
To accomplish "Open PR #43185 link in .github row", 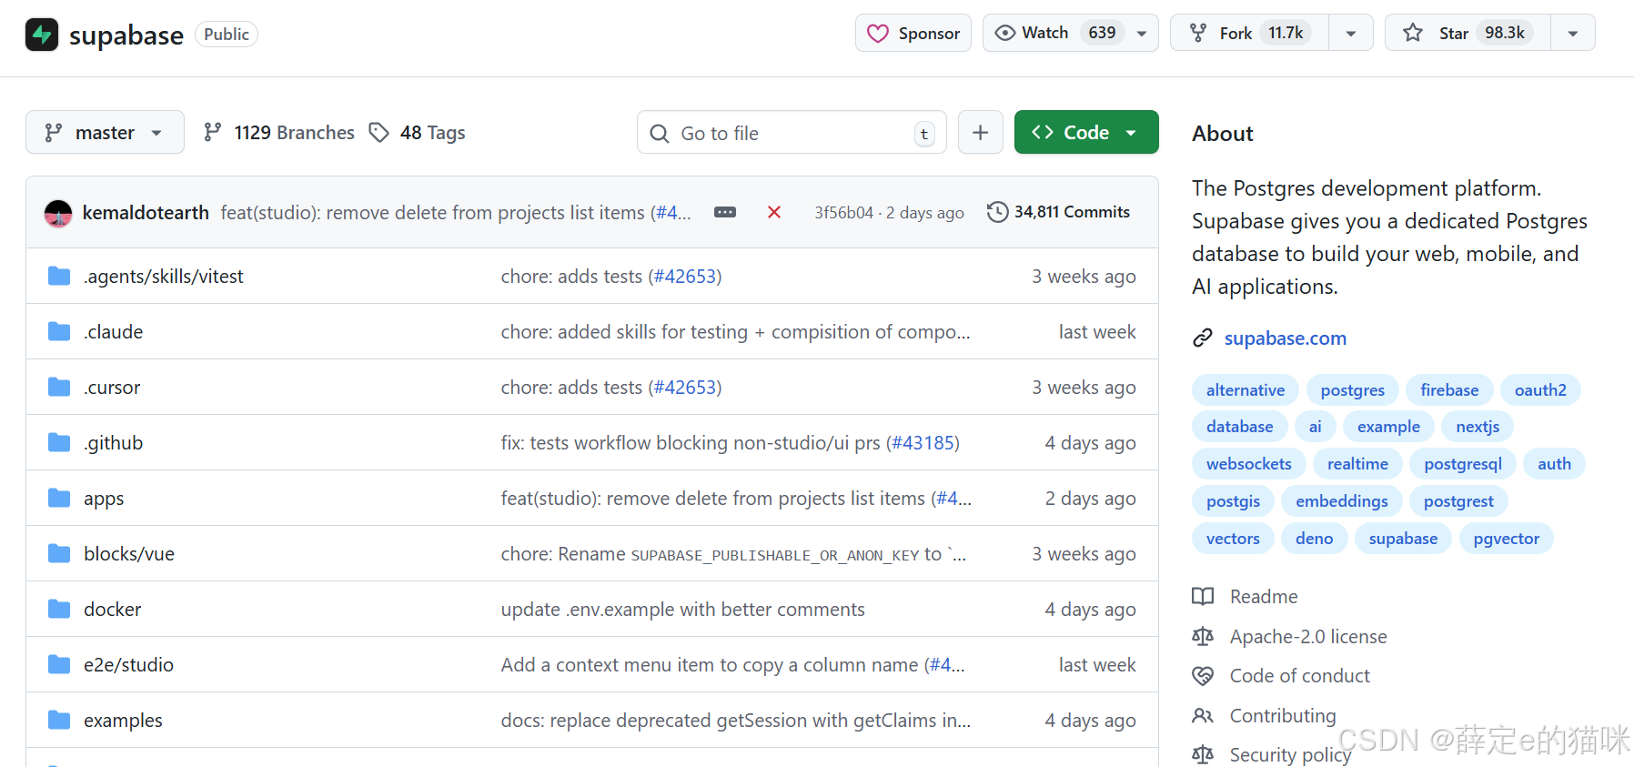I will (923, 443).
